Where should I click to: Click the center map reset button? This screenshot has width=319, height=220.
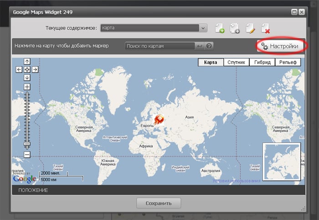coord(27,70)
